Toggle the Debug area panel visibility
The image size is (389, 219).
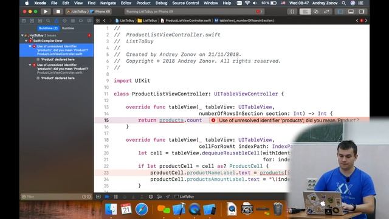[x=351, y=12]
